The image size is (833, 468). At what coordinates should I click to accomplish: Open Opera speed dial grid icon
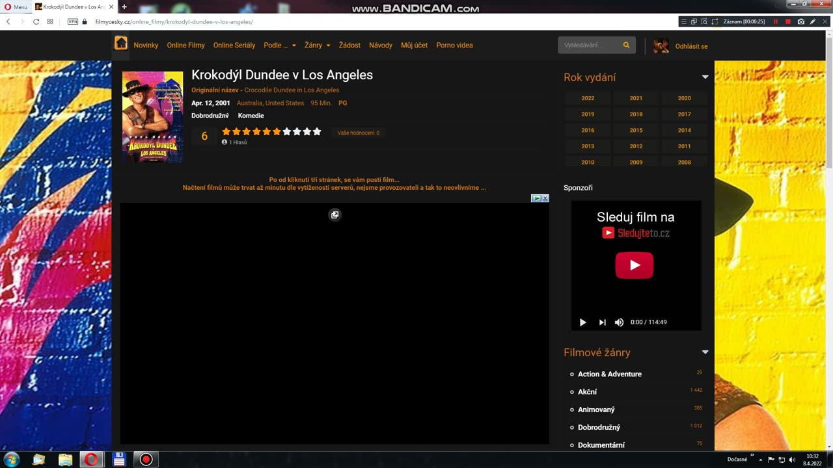click(50, 21)
